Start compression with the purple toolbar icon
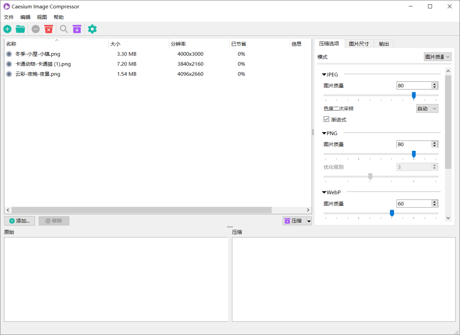The image size is (460, 335). click(x=77, y=29)
